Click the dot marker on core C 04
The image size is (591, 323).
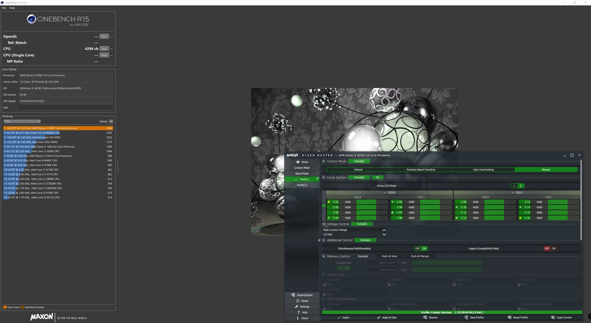(329, 218)
